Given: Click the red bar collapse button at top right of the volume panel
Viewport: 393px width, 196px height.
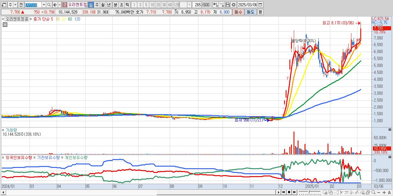Looking at the screenshot, I should point(390,130).
